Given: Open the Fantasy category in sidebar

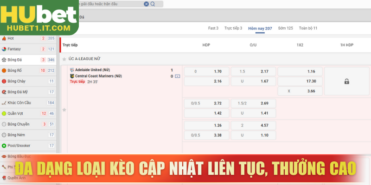Looking at the screenshot, I should (28, 49).
